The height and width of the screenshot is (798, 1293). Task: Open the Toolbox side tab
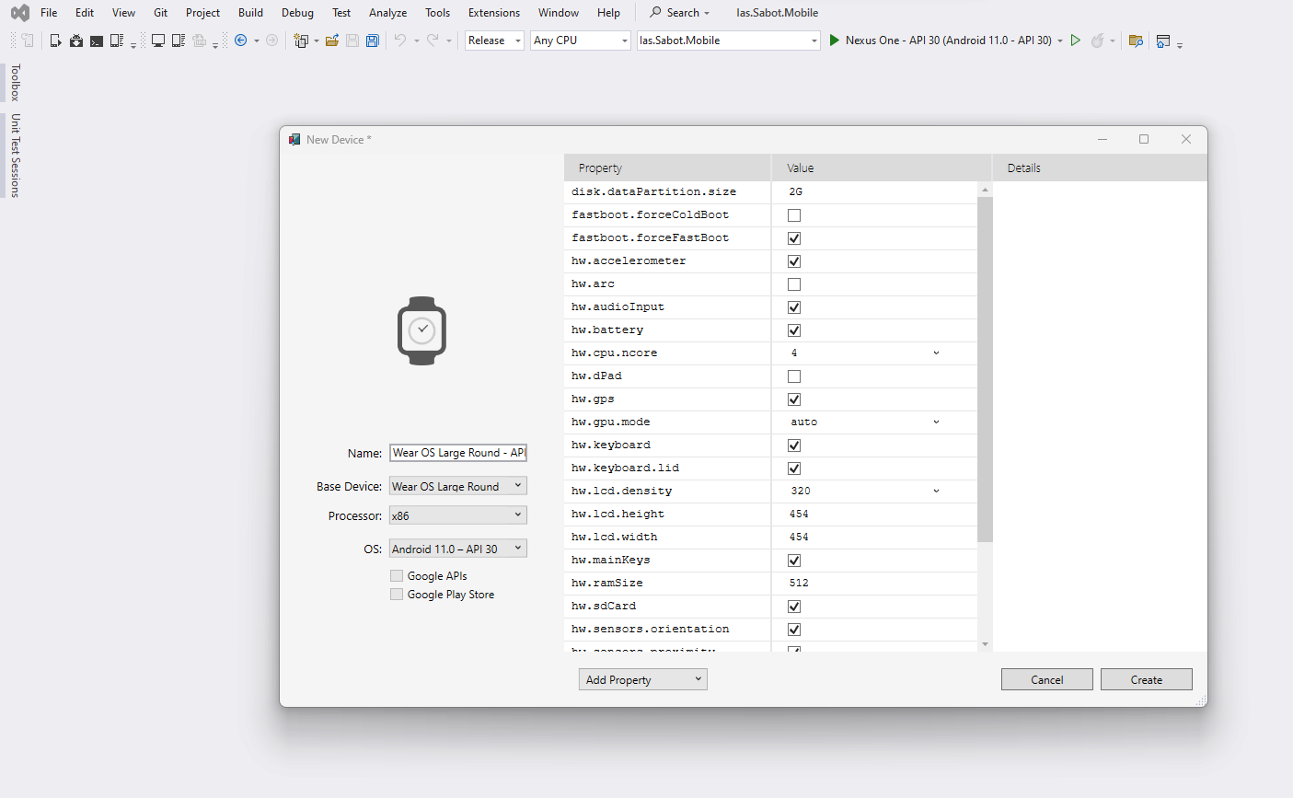[15, 83]
